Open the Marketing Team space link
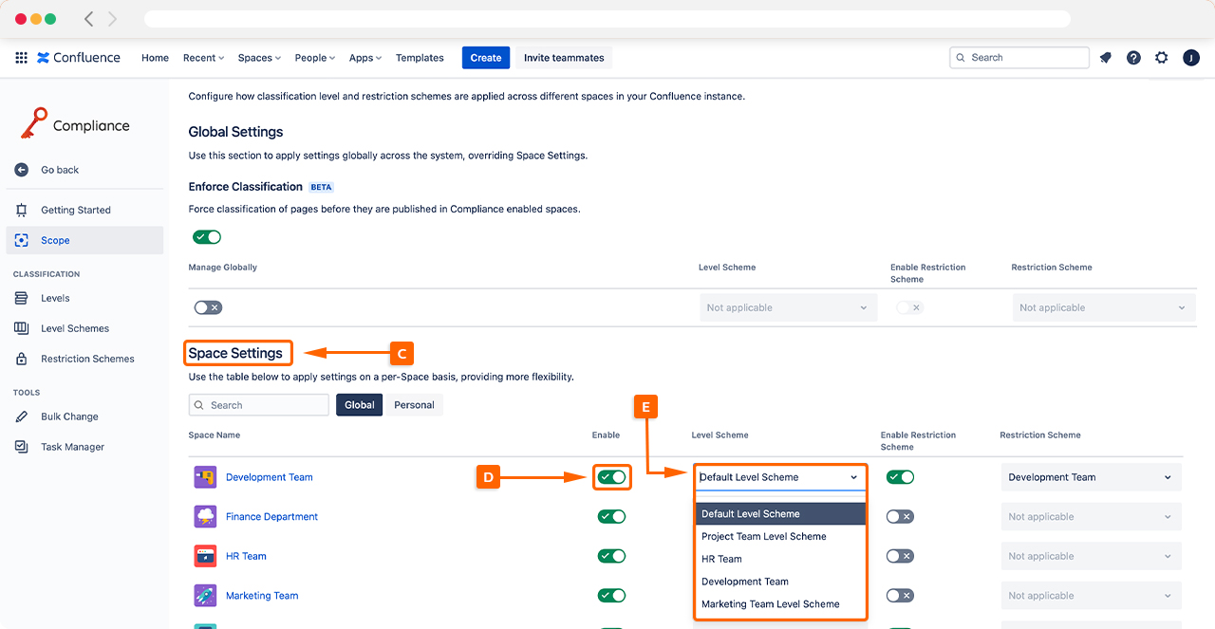Screen dimensions: 1215x629 262,596
